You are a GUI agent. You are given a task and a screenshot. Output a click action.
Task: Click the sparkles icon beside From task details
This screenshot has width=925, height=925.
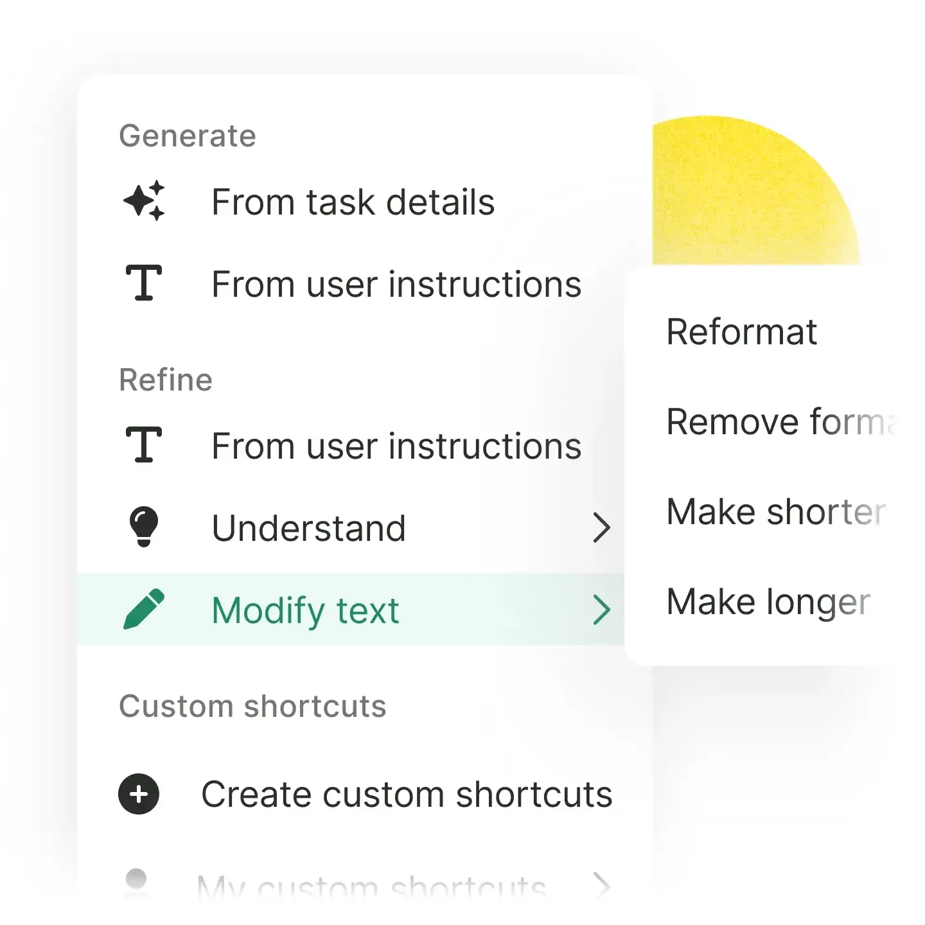144,202
